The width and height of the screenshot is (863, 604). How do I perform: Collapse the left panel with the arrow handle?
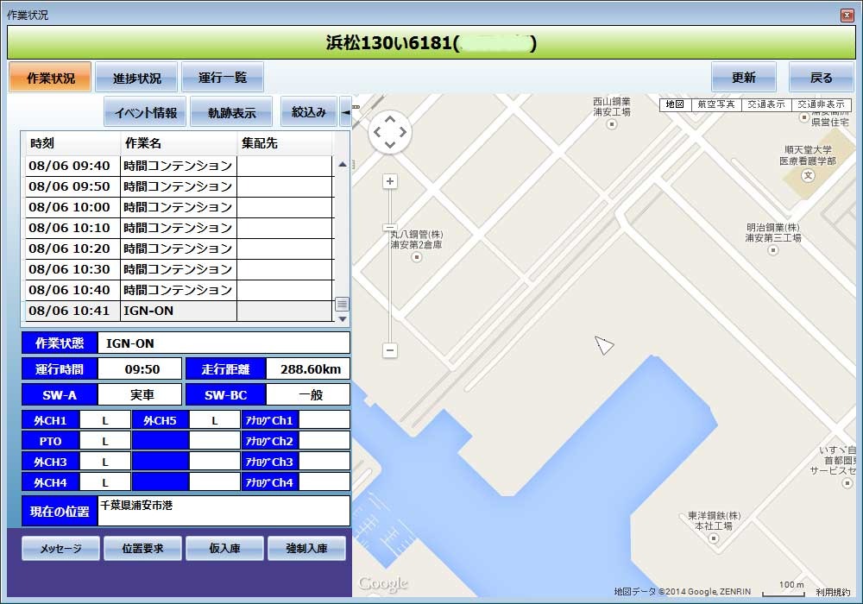click(345, 112)
